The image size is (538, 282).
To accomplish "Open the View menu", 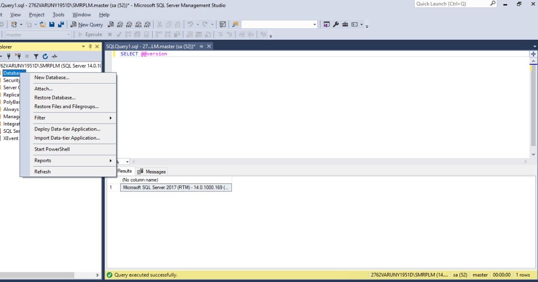I will pos(16,15).
